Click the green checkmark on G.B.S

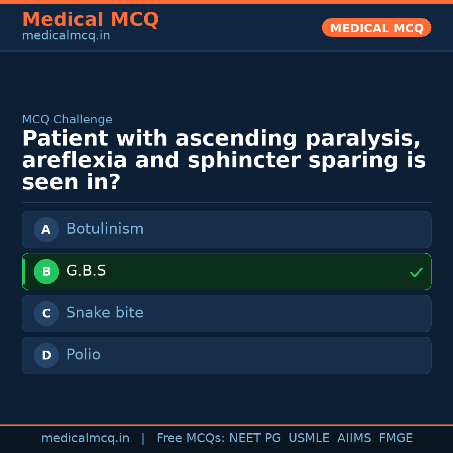[x=417, y=272]
